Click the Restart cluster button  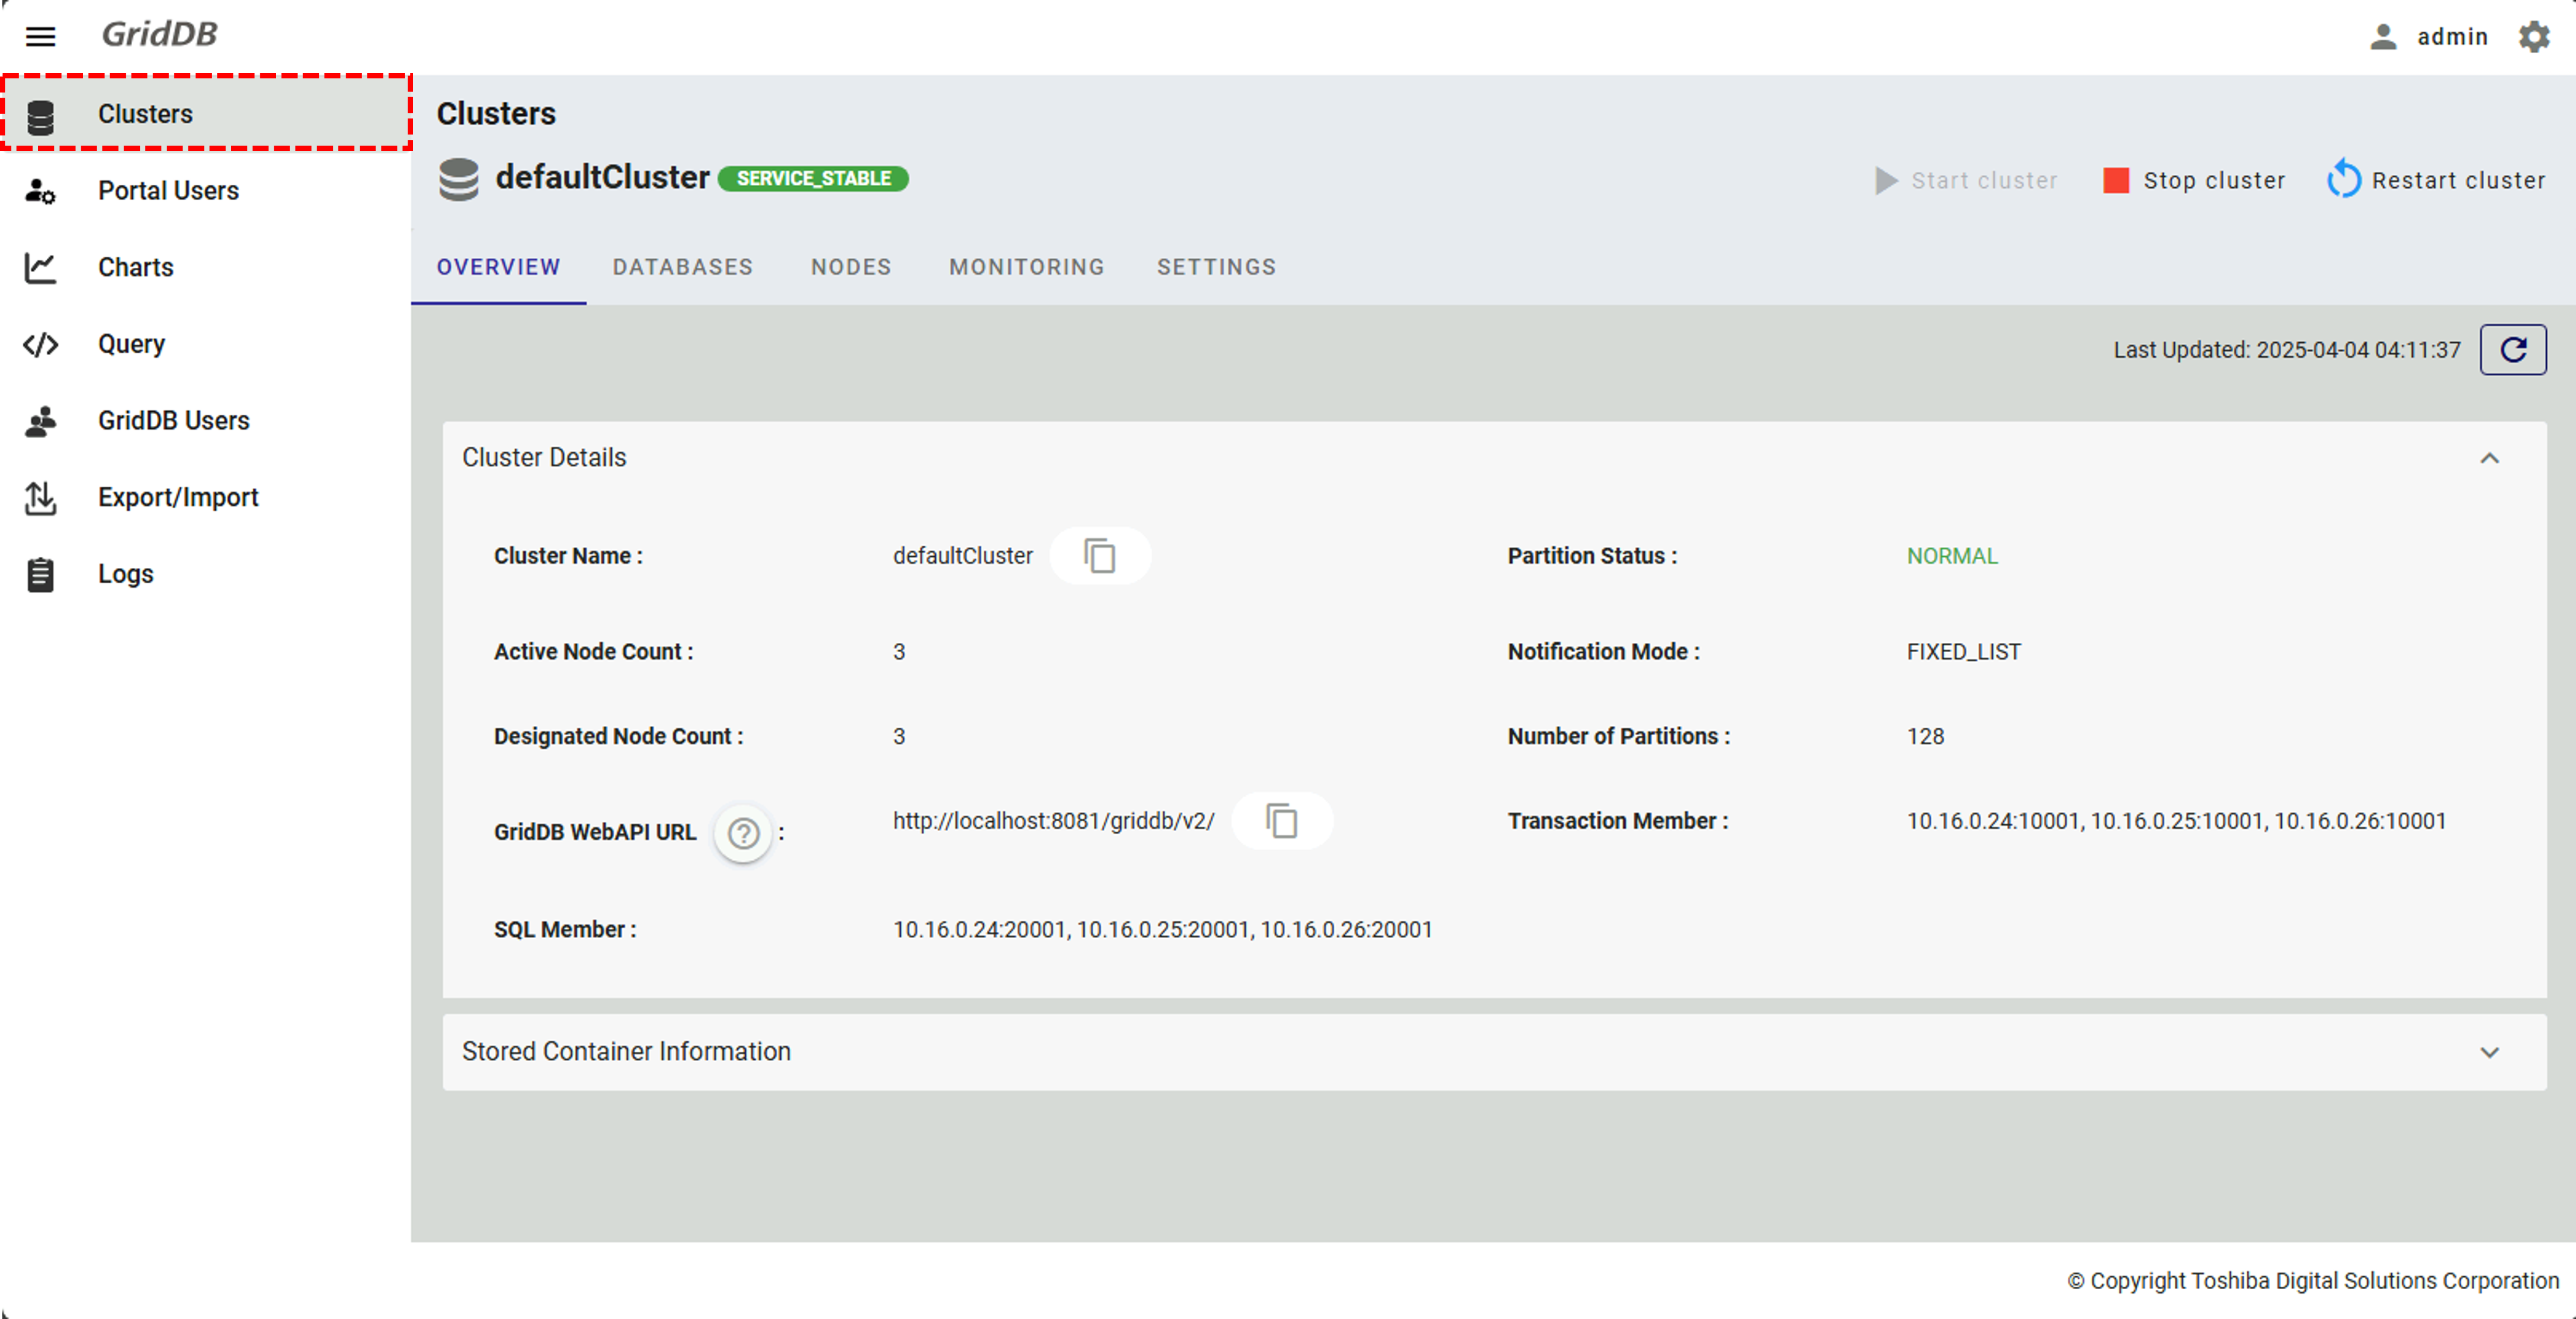(2436, 180)
